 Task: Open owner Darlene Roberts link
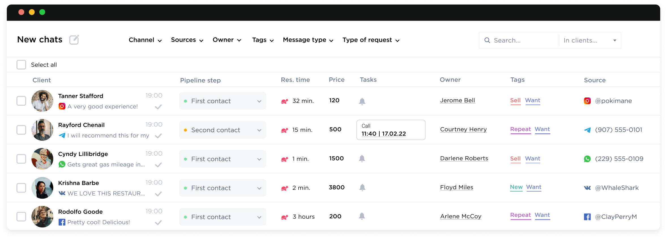464,158
